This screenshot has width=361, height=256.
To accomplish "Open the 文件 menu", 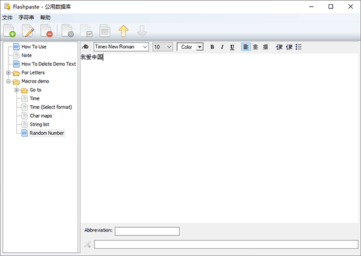I will pos(7,17).
